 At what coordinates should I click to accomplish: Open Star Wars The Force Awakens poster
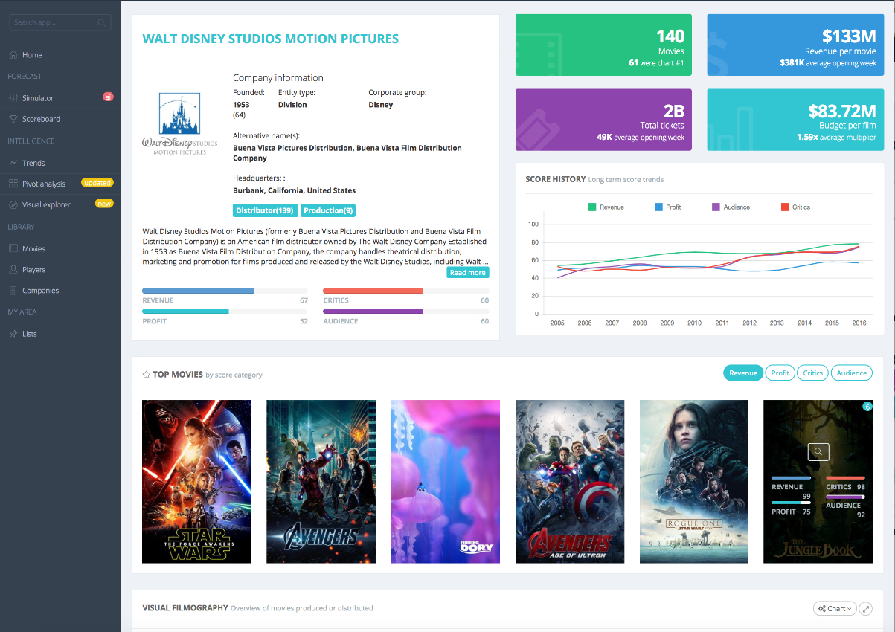point(196,482)
